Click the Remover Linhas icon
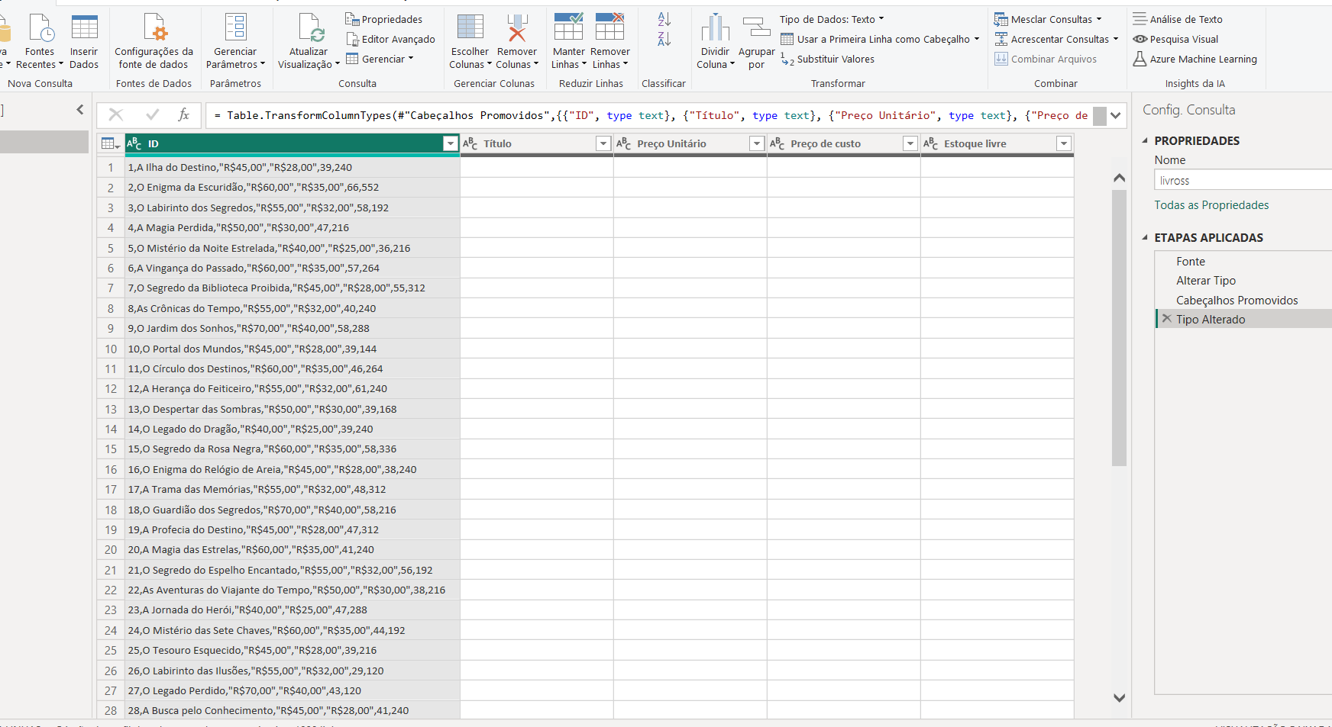This screenshot has width=1332, height=727. pos(610,27)
